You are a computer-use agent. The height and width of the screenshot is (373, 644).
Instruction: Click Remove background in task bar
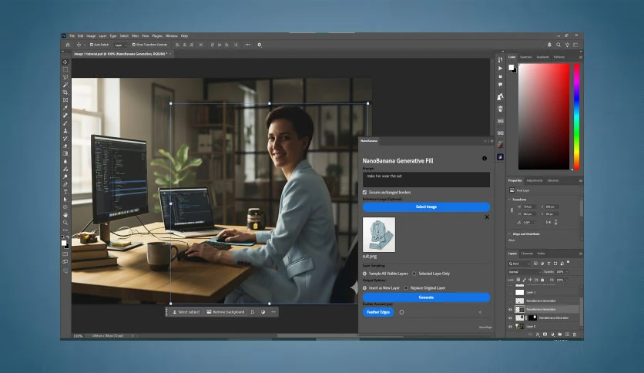point(226,312)
